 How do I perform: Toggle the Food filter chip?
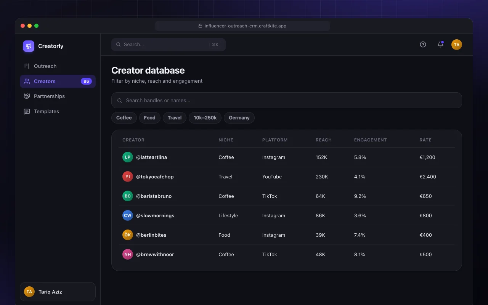[149, 118]
